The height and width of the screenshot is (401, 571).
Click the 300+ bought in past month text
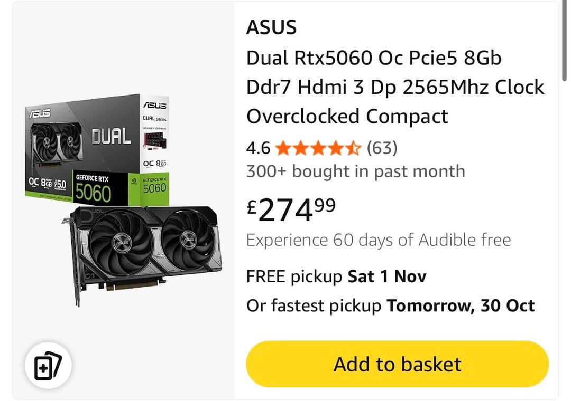(x=355, y=171)
